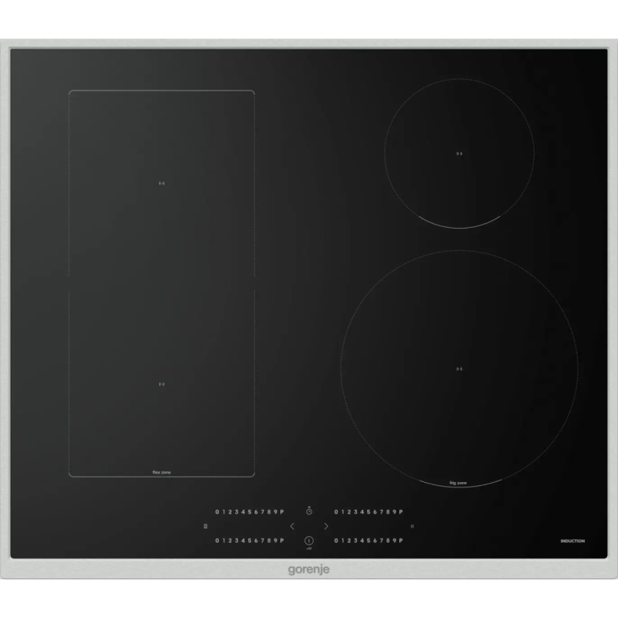
Task: Set upper-left power scale to 0
Action: 217,512
